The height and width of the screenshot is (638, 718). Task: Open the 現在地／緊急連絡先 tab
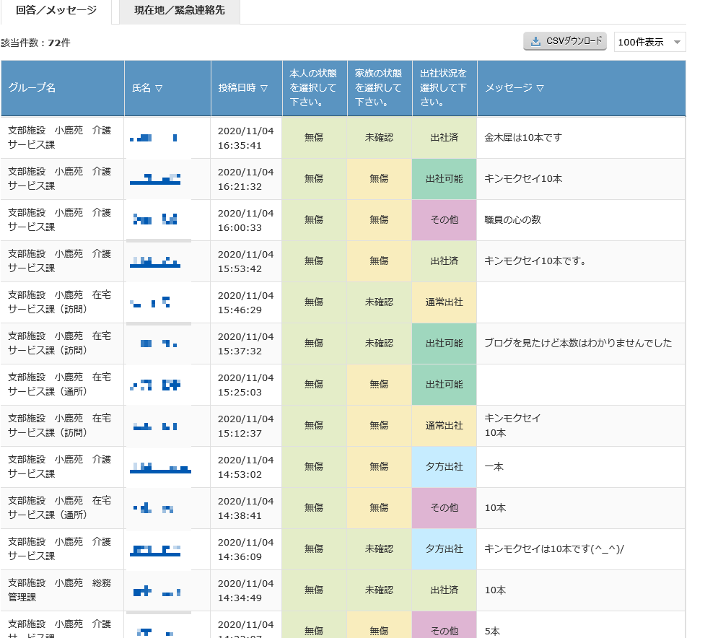(x=180, y=11)
